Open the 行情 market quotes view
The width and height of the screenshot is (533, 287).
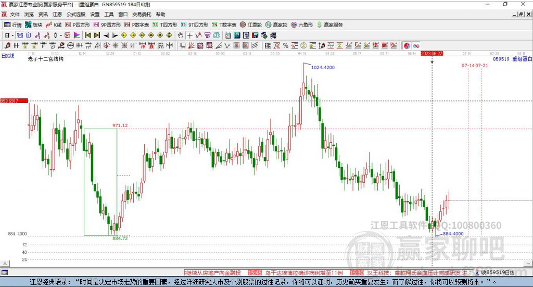[x=13, y=25]
